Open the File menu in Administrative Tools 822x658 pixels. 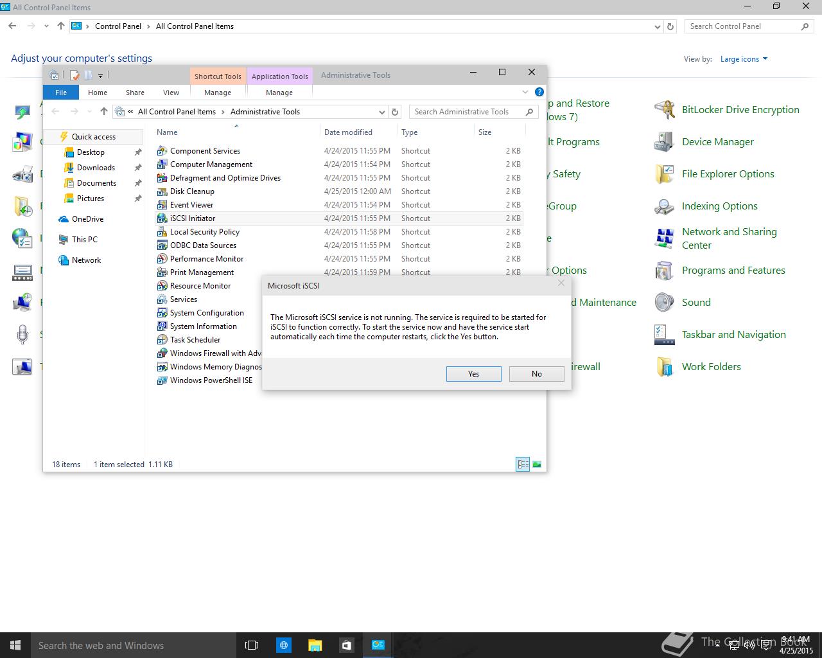61,93
